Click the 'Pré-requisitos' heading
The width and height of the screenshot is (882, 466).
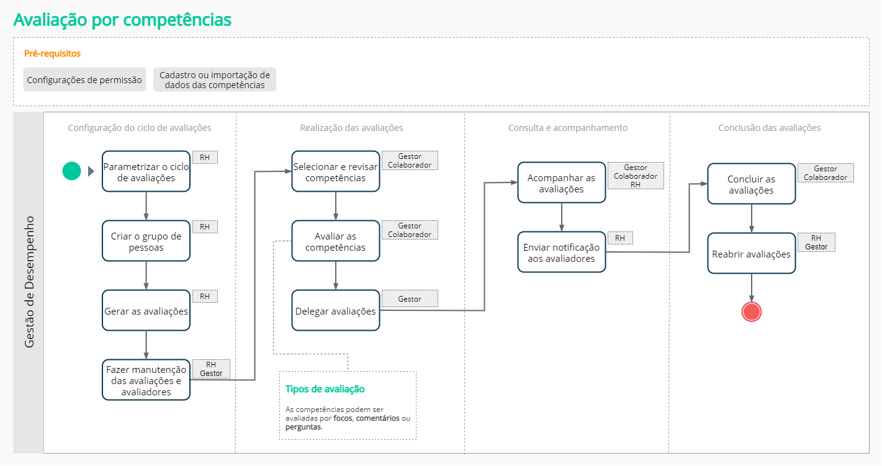[53, 53]
